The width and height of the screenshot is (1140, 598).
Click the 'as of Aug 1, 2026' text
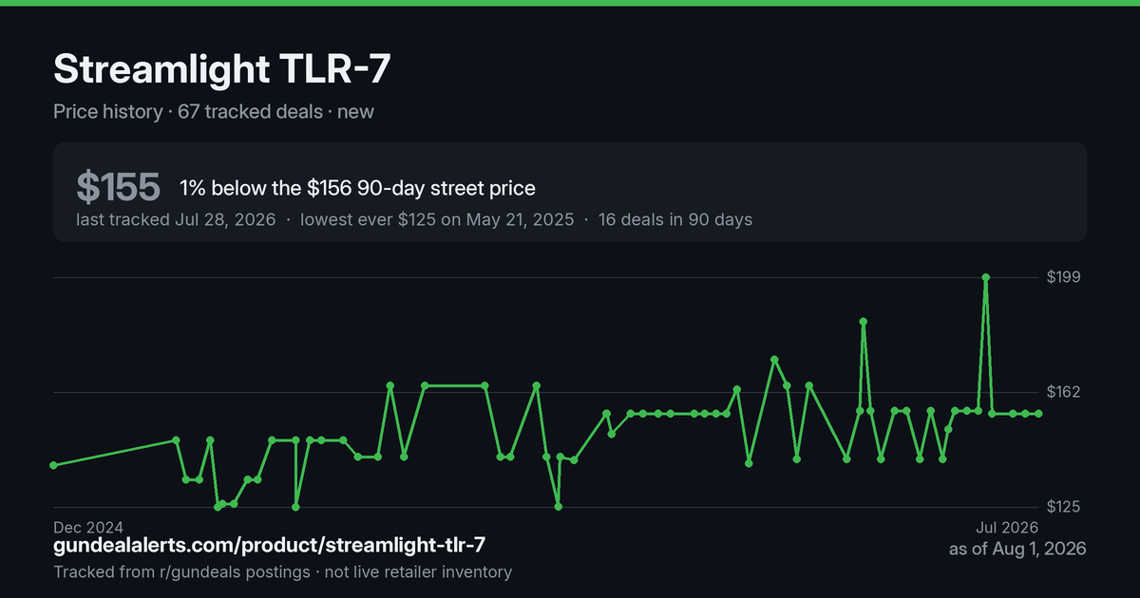click(1017, 549)
